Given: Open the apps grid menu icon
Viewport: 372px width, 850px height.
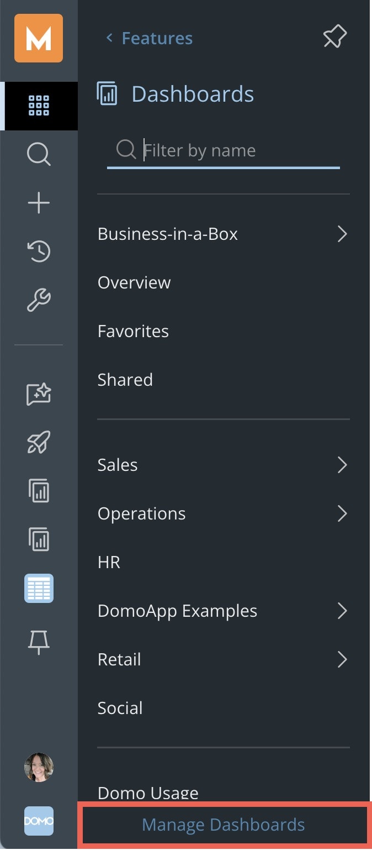Looking at the screenshot, I should point(39,106).
